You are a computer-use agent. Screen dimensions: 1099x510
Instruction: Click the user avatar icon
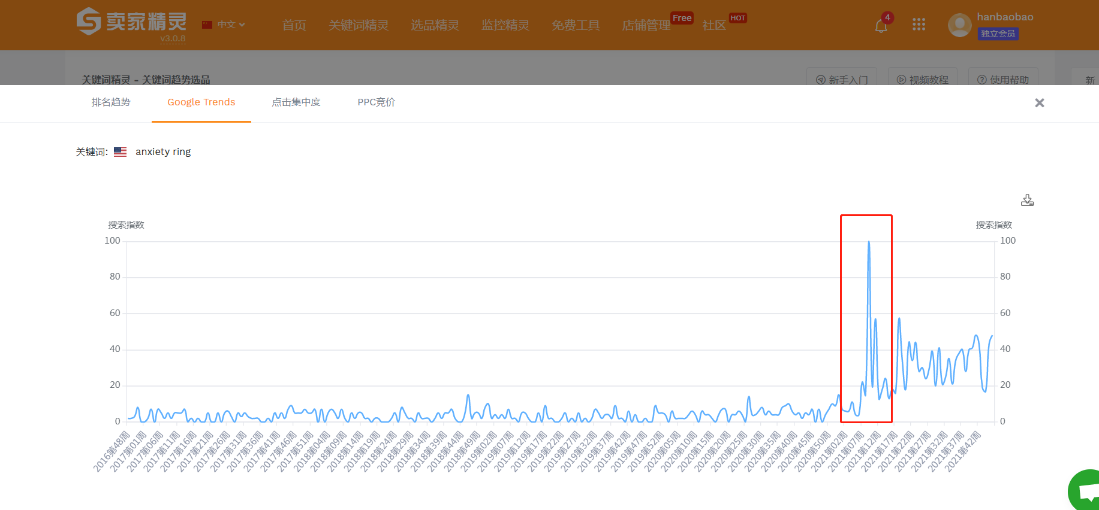click(x=959, y=25)
